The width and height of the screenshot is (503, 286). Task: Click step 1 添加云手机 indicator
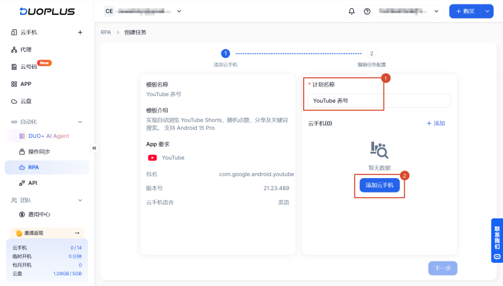226,53
